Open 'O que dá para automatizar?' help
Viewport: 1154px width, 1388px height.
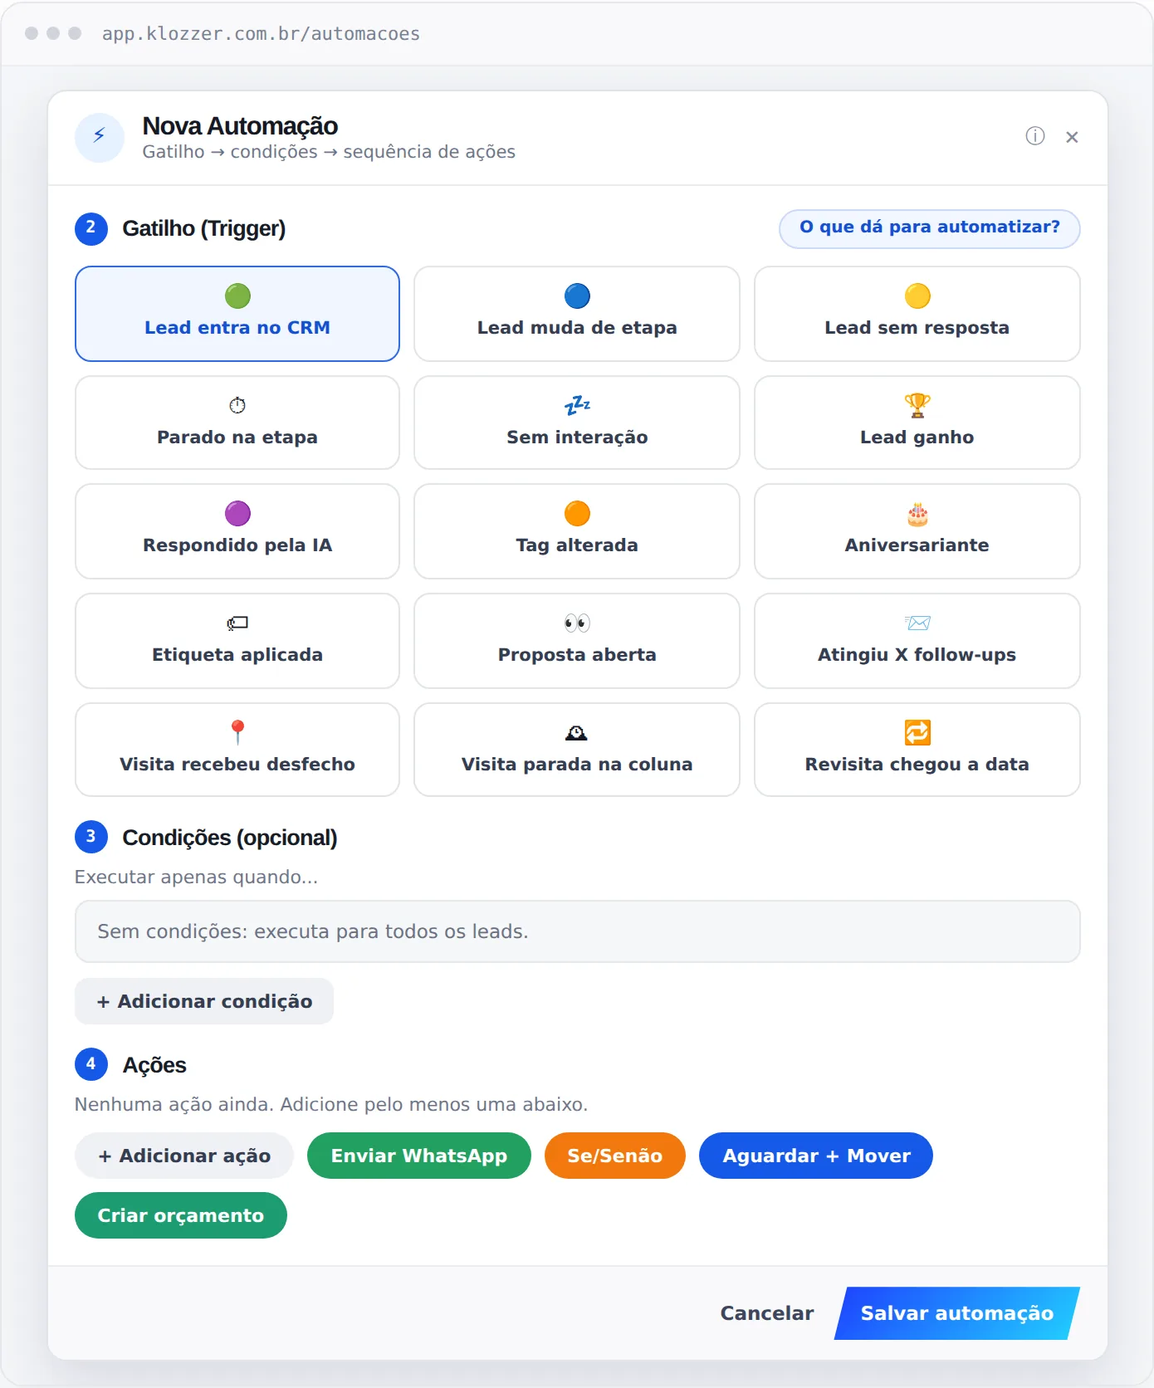(930, 228)
